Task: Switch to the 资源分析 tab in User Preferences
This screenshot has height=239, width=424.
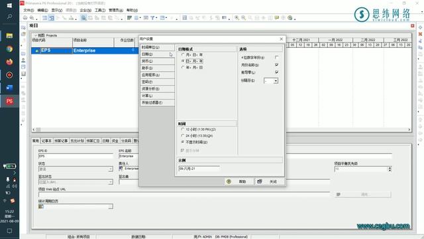Action: 157,89
